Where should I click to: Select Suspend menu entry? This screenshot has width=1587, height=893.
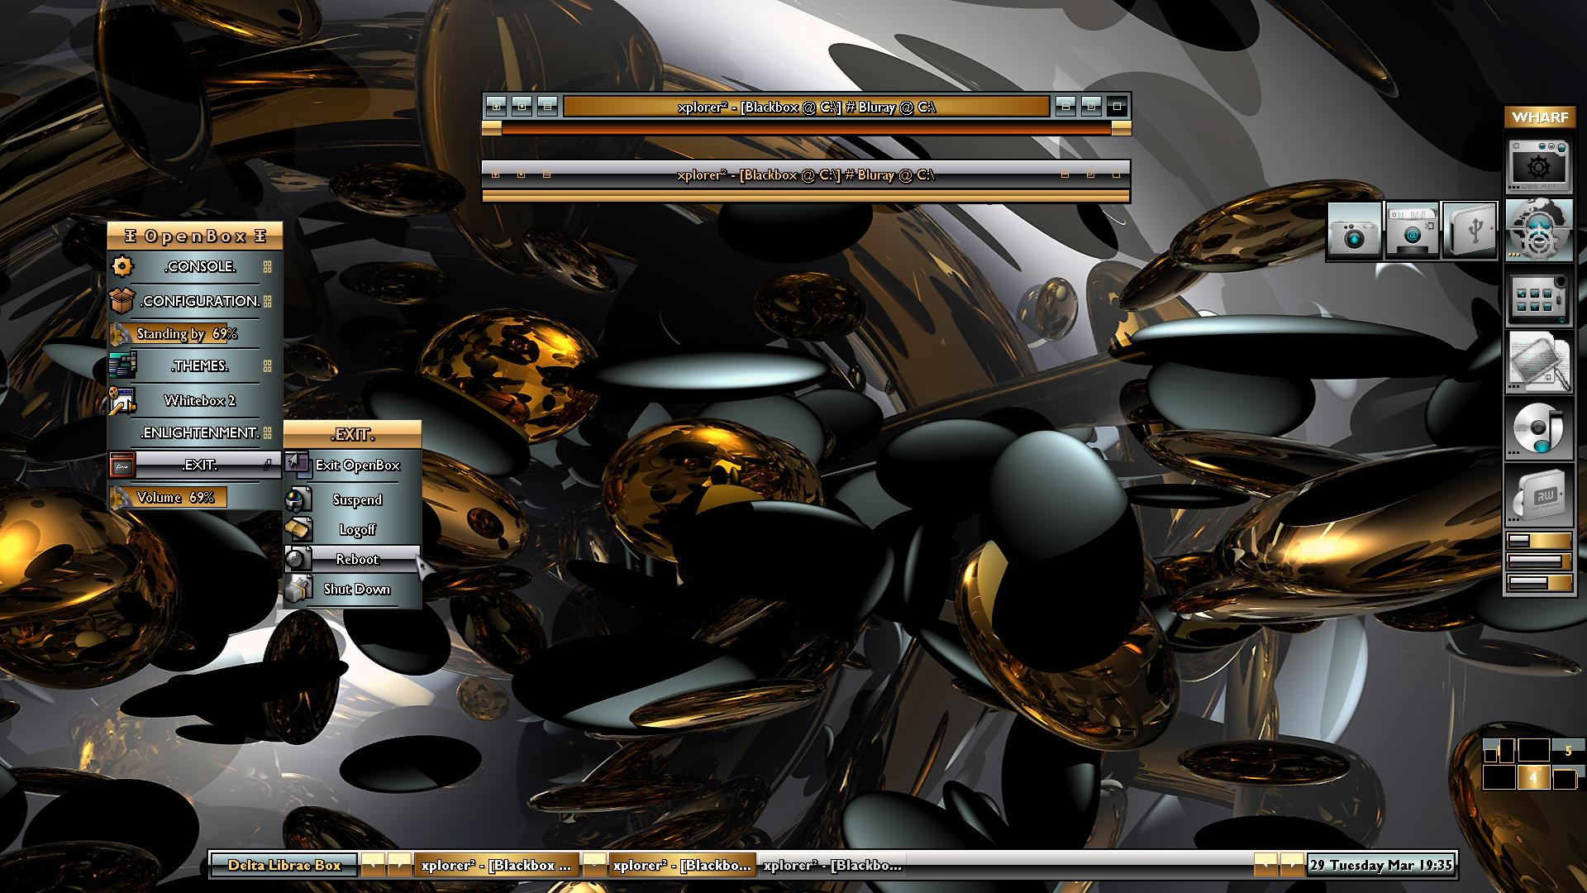[x=356, y=499]
